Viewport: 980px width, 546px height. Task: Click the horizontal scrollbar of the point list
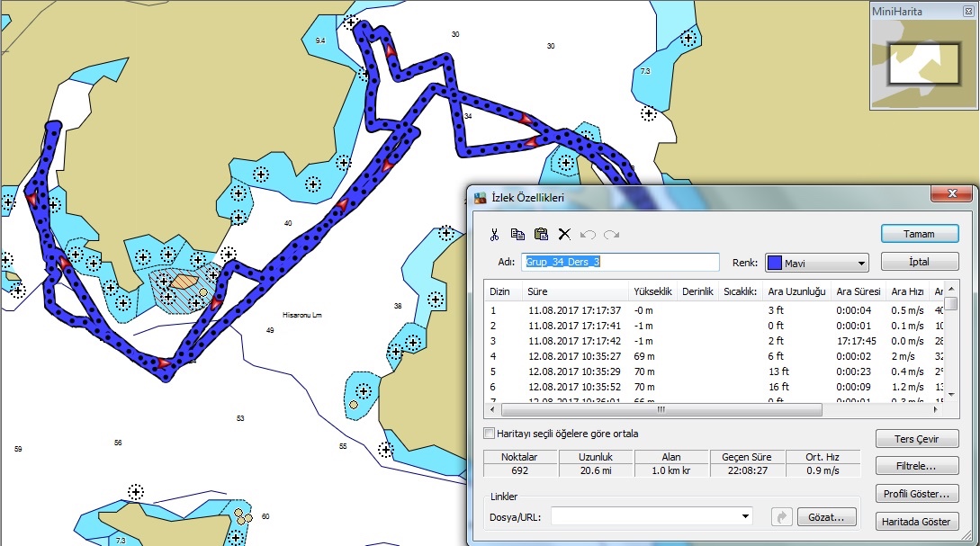[x=661, y=410]
